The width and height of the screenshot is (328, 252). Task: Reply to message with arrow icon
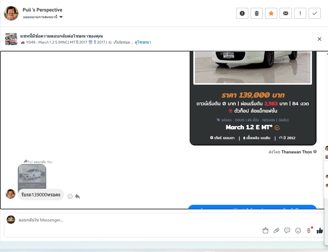point(77,196)
